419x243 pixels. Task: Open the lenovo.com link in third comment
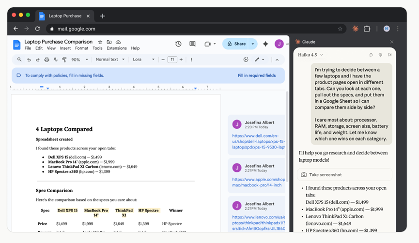[258, 223]
